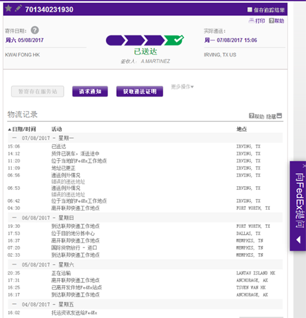
Task: Click the 地点 column header
Action: [x=242, y=129]
